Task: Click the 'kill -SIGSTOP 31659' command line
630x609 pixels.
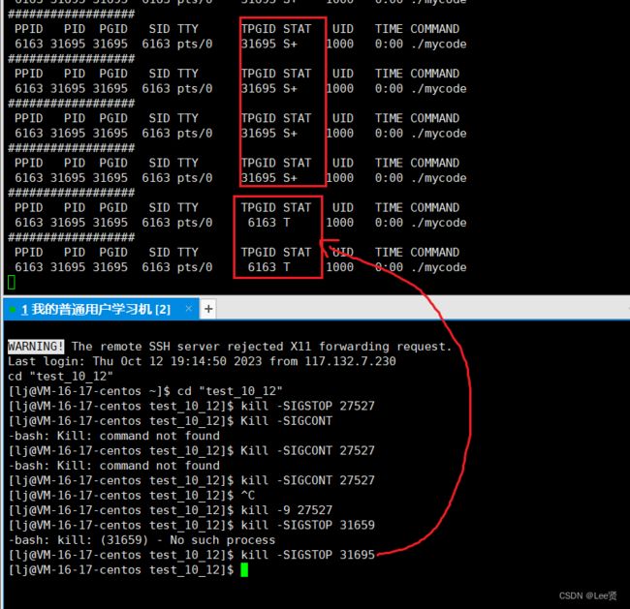Action: (x=191, y=525)
